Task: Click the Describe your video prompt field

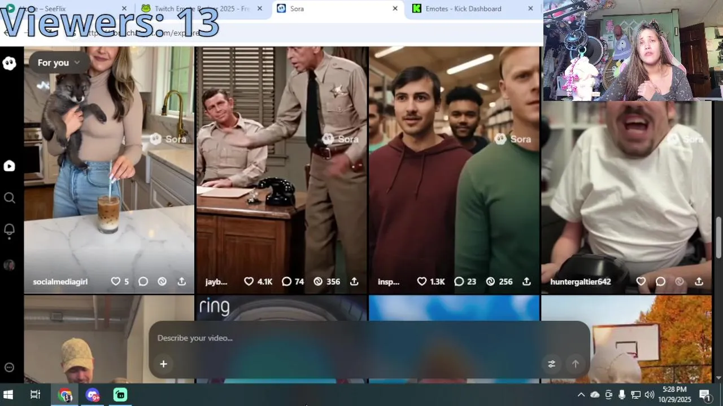Action: [369, 338]
